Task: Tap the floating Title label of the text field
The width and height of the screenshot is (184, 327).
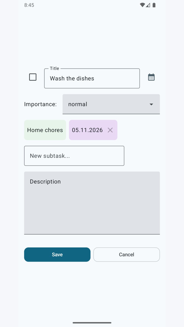Action: 54,68
